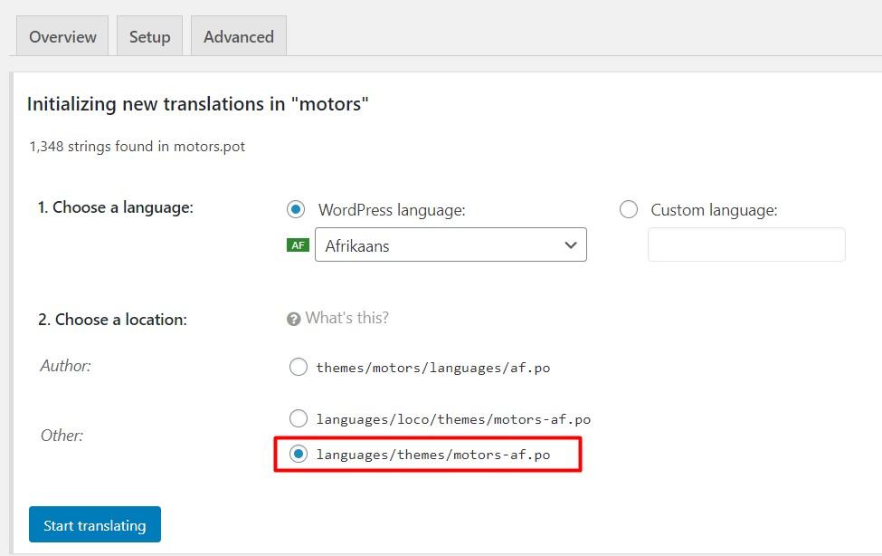Click the "Custom language:" label text
This screenshot has height=556, width=882.
coord(714,210)
